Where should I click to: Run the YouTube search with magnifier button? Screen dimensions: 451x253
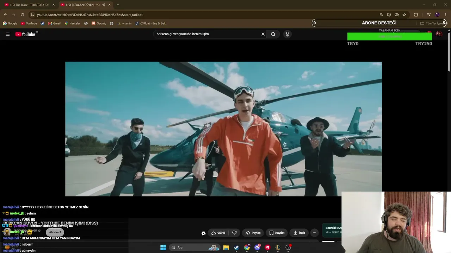pos(273,34)
